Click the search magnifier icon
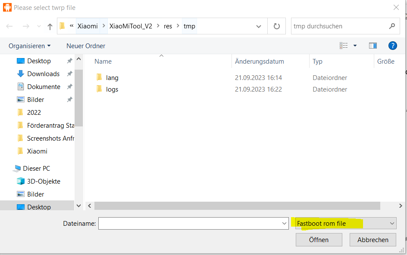This screenshot has width=407, height=255. pyautogui.click(x=391, y=26)
